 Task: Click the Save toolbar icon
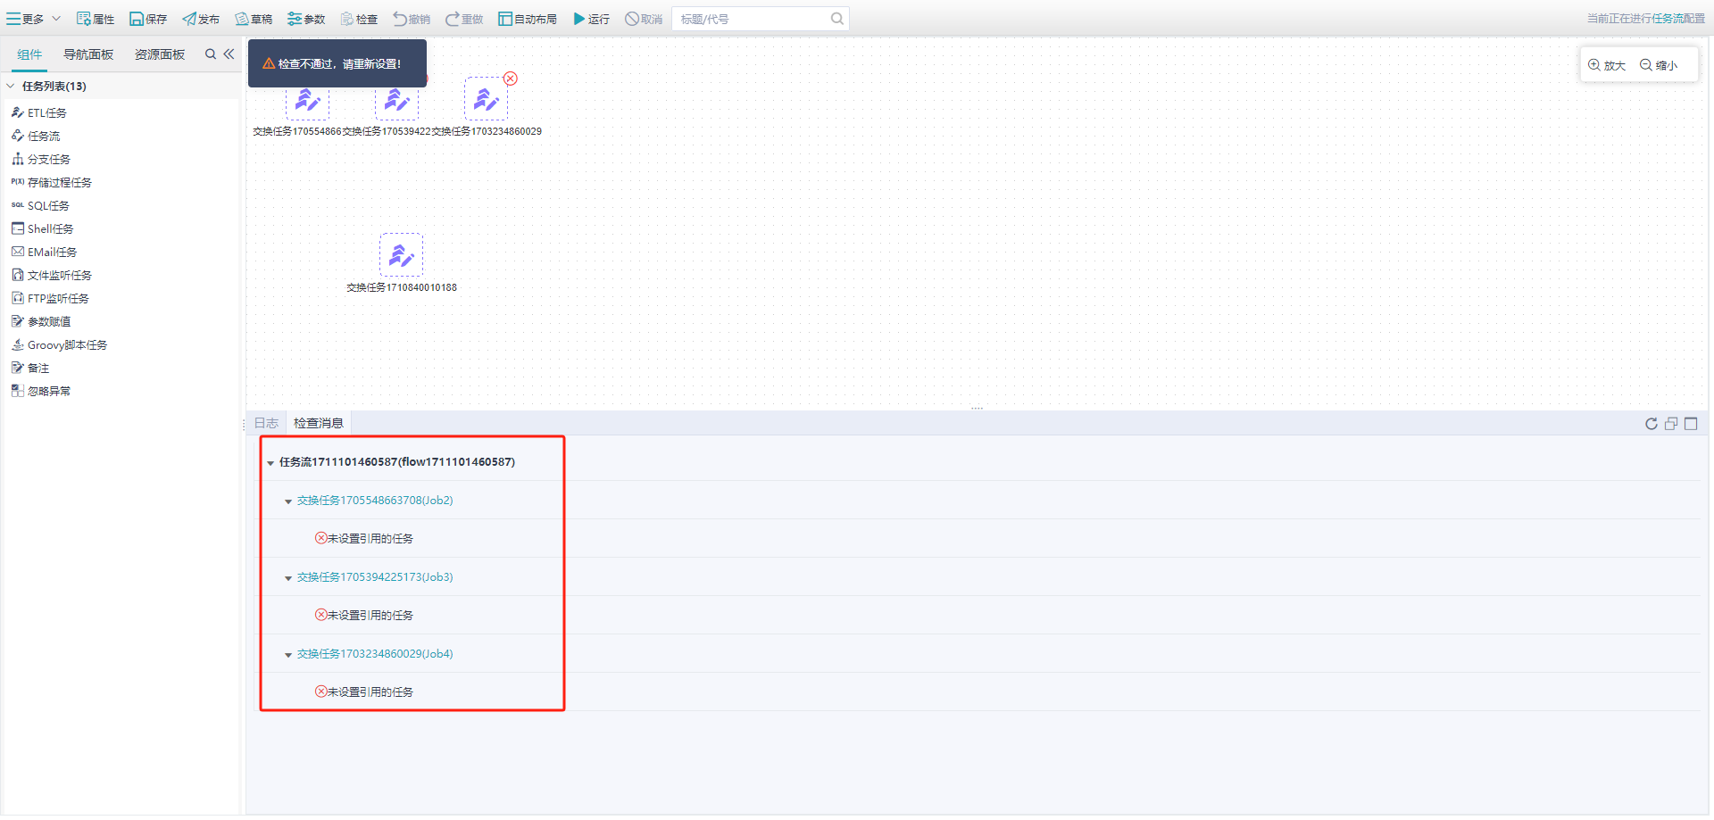click(137, 19)
